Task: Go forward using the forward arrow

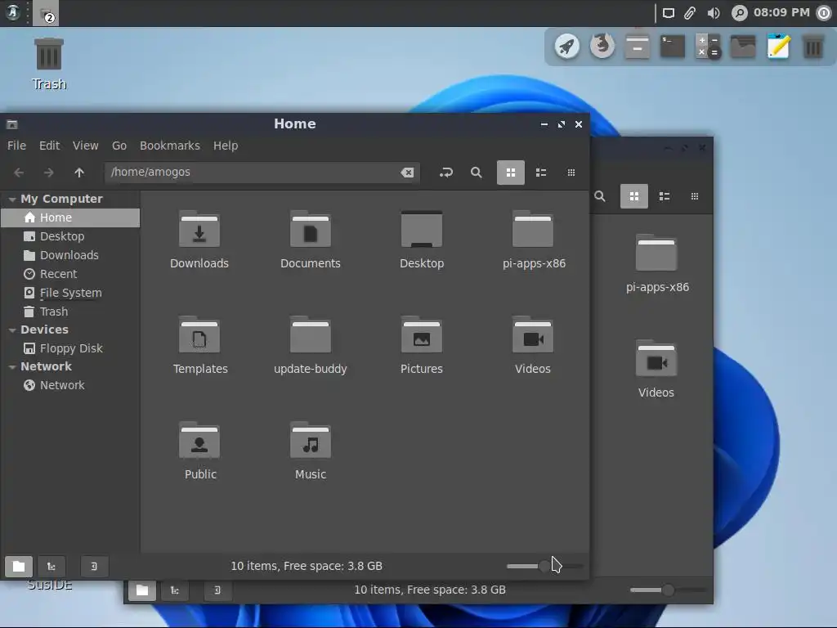Action: pyautogui.click(x=48, y=173)
